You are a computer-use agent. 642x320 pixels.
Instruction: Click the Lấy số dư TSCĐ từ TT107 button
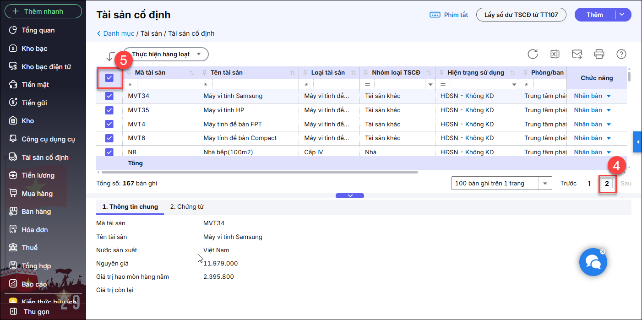pyautogui.click(x=521, y=15)
